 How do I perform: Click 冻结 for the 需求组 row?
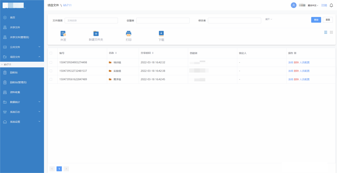(290, 79)
